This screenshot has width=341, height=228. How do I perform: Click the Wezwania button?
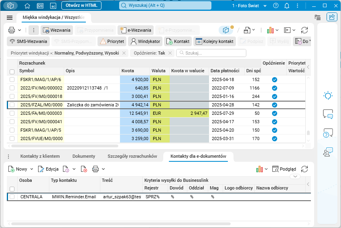coord(57,30)
